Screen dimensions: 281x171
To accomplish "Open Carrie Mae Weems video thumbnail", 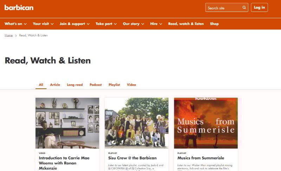I will point(67,123).
